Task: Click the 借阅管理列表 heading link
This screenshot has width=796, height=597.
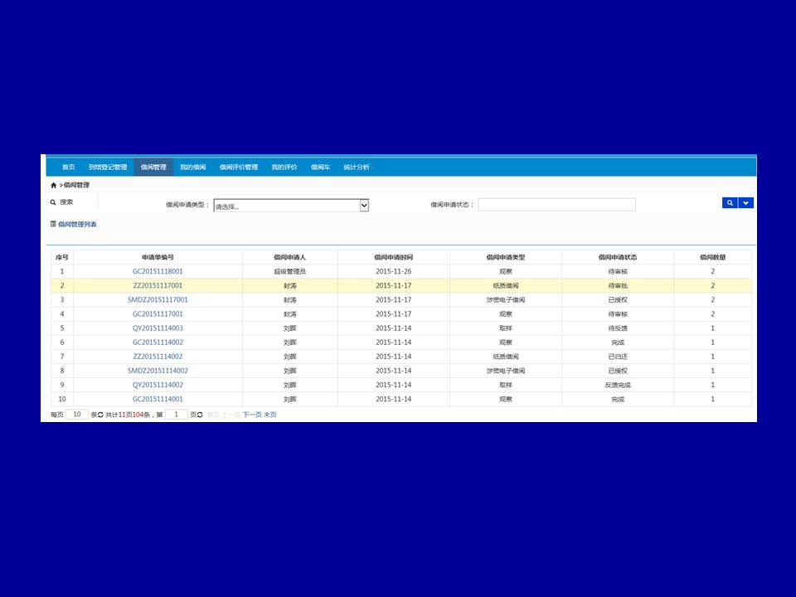Action: pyautogui.click(x=77, y=225)
